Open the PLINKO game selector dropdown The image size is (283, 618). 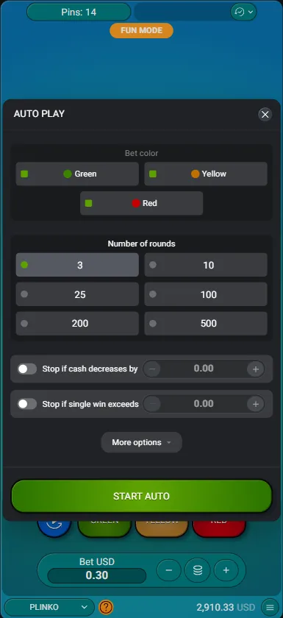coord(49,607)
